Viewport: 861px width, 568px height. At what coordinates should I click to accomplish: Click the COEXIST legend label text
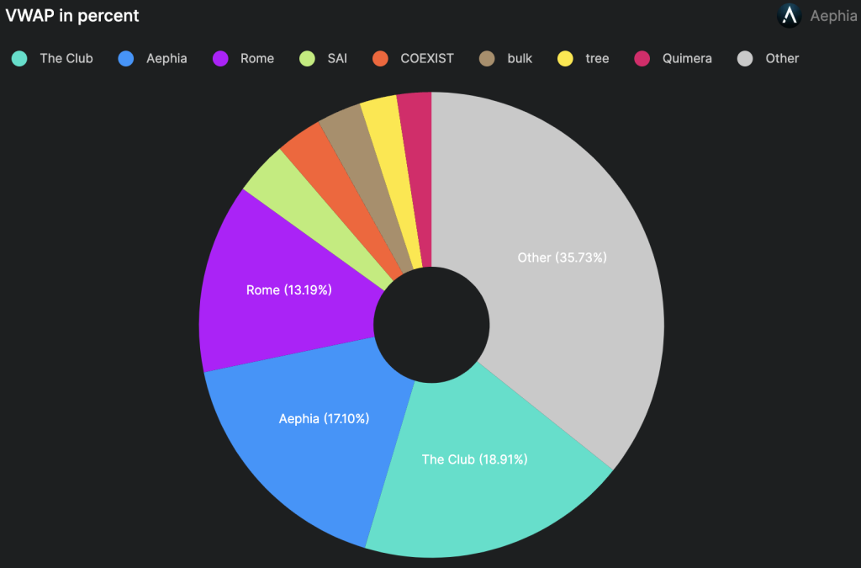[427, 59]
